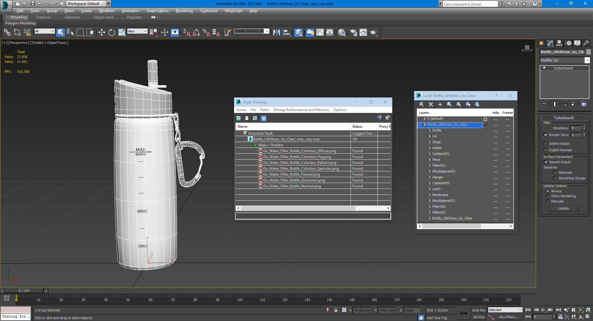The image size is (593, 321).
Task: Choose the Rectangular Selection Region tool
Action: [x=80, y=32]
